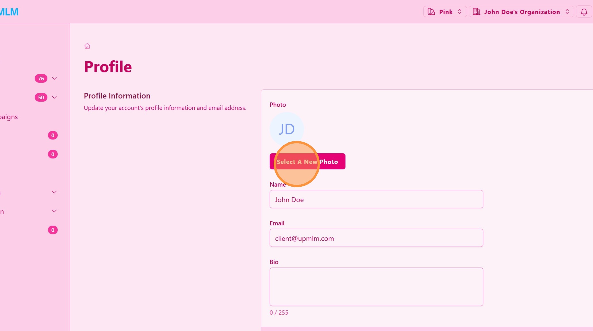Expand the chevron next to badge 50

coord(54,97)
